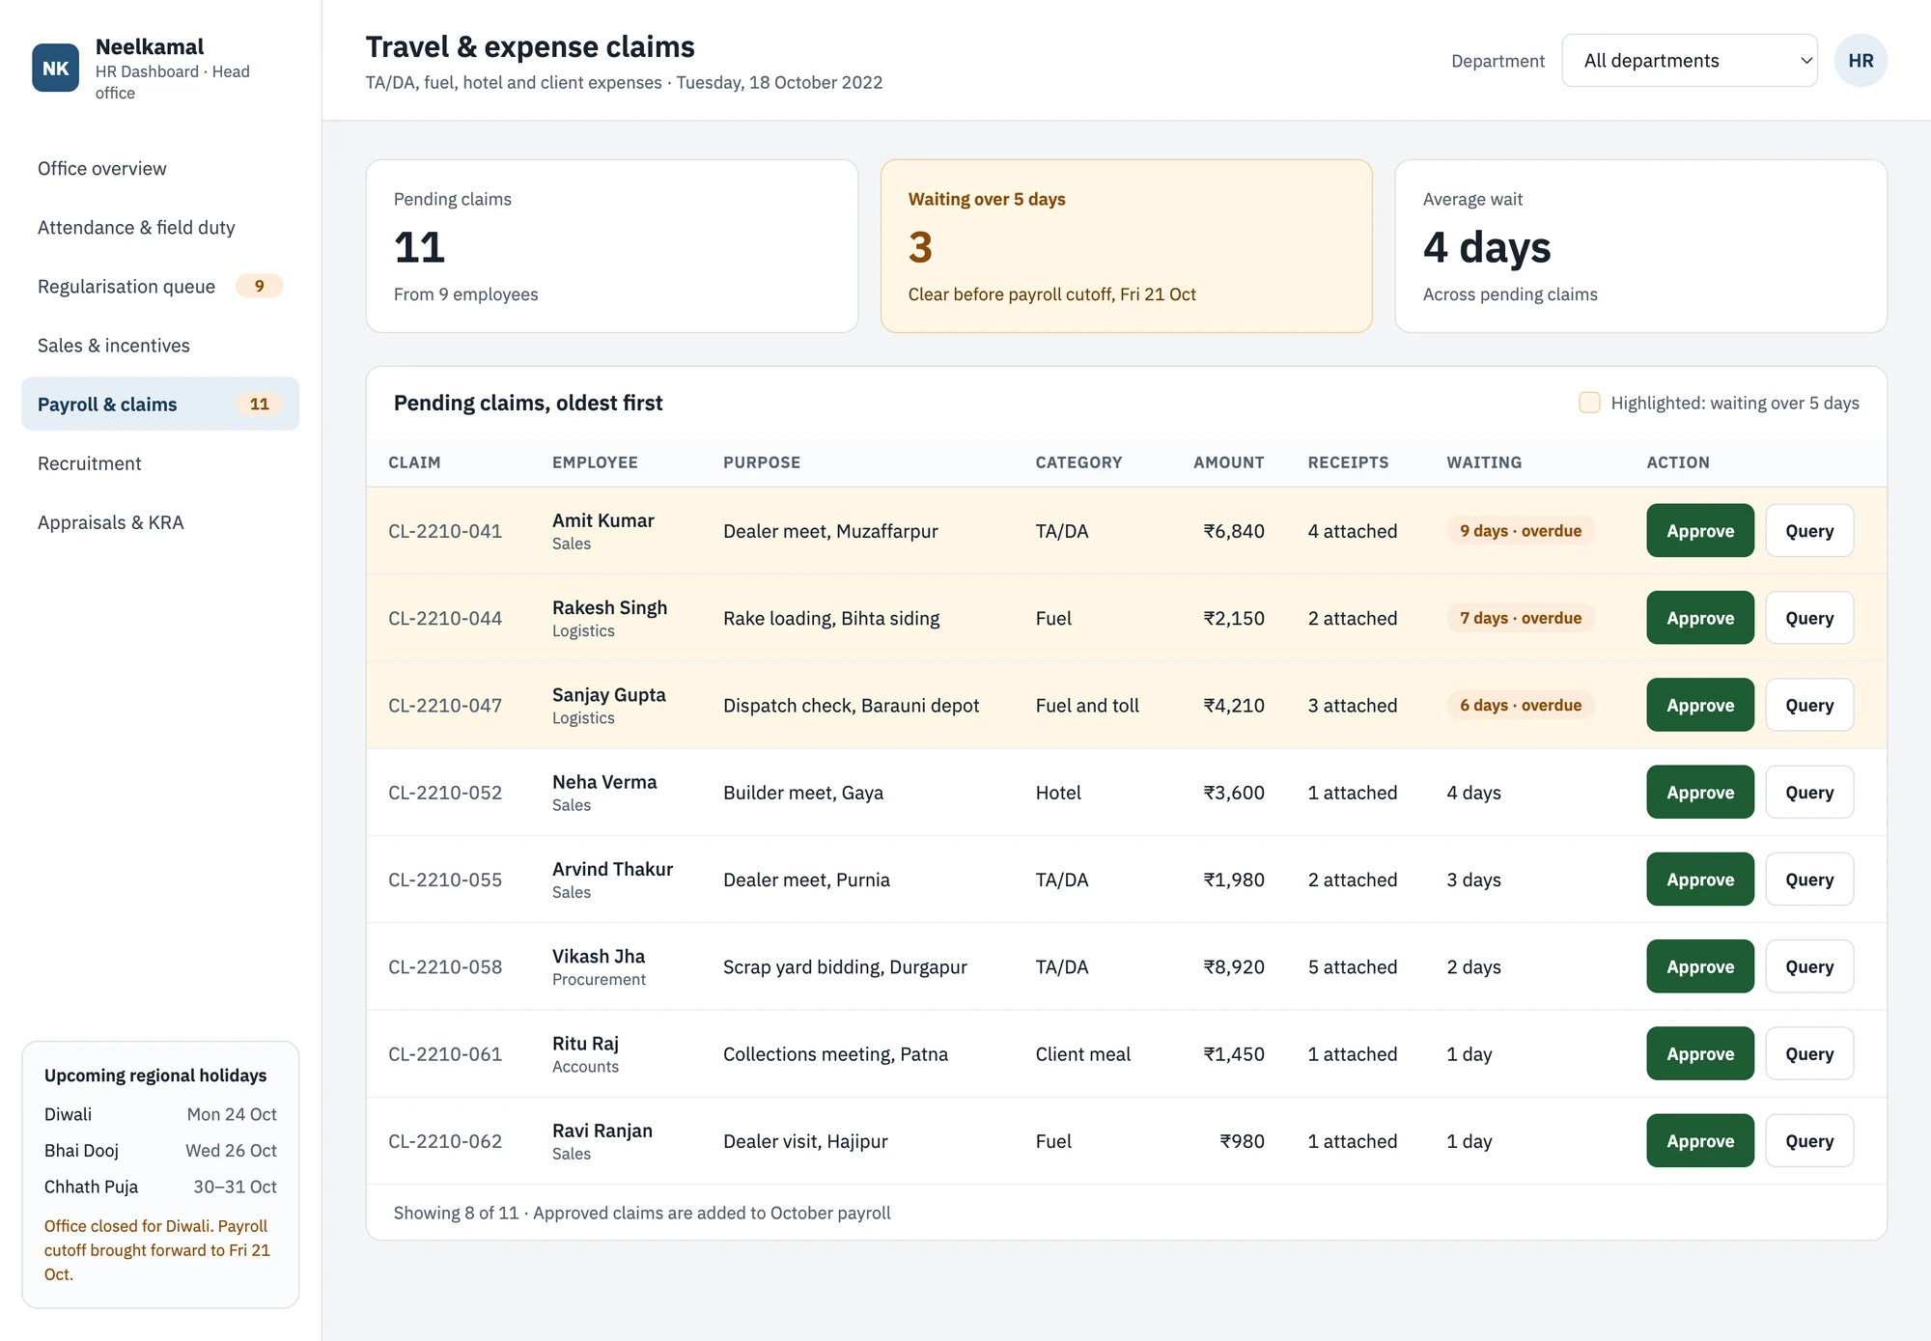Query Rakesh Singh's claim CL-2210-044
This screenshot has width=1931, height=1341.
pyautogui.click(x=1808, y=618)
